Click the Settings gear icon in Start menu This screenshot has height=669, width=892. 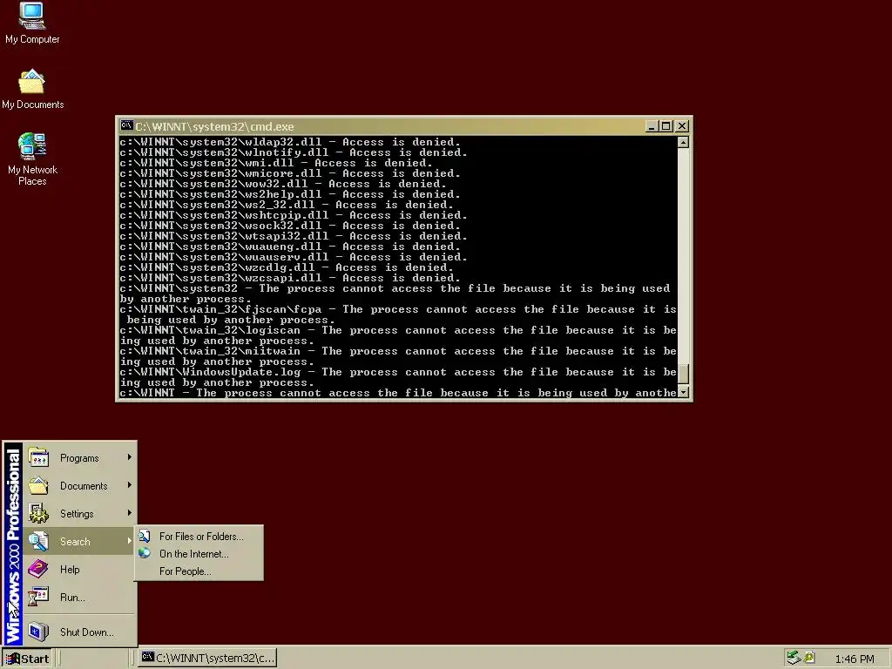38,513
